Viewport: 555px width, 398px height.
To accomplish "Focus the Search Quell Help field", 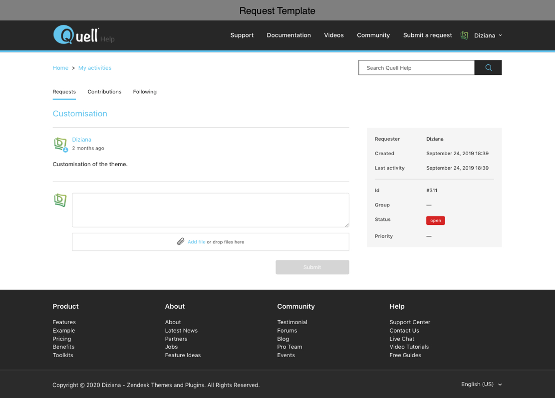I will pos(416,68).
